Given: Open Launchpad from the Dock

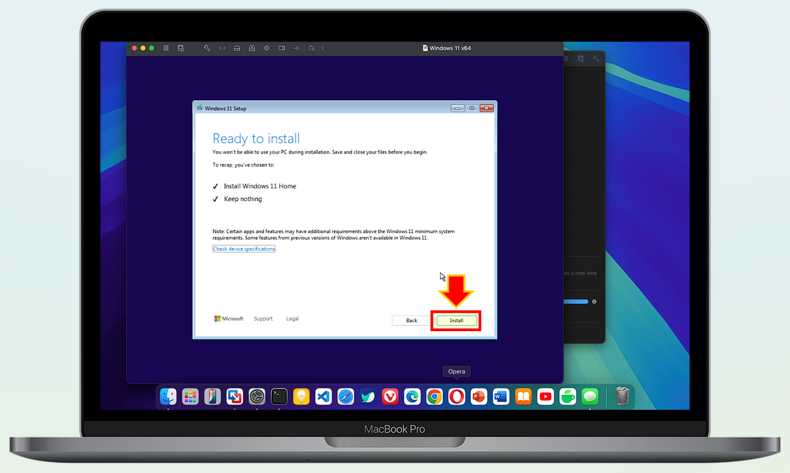Looking at the screenshot, I should (190, 396).
